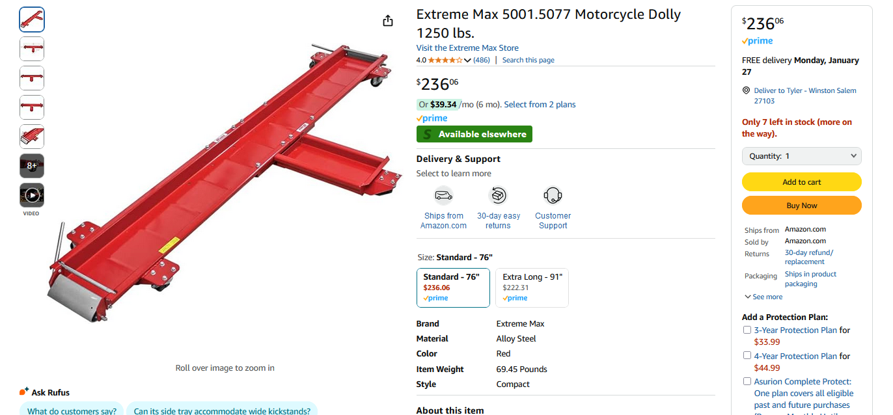Select the Standard - 76" size option
The width and height of the screenshot is (893, 415).
(x=453, y=288)
